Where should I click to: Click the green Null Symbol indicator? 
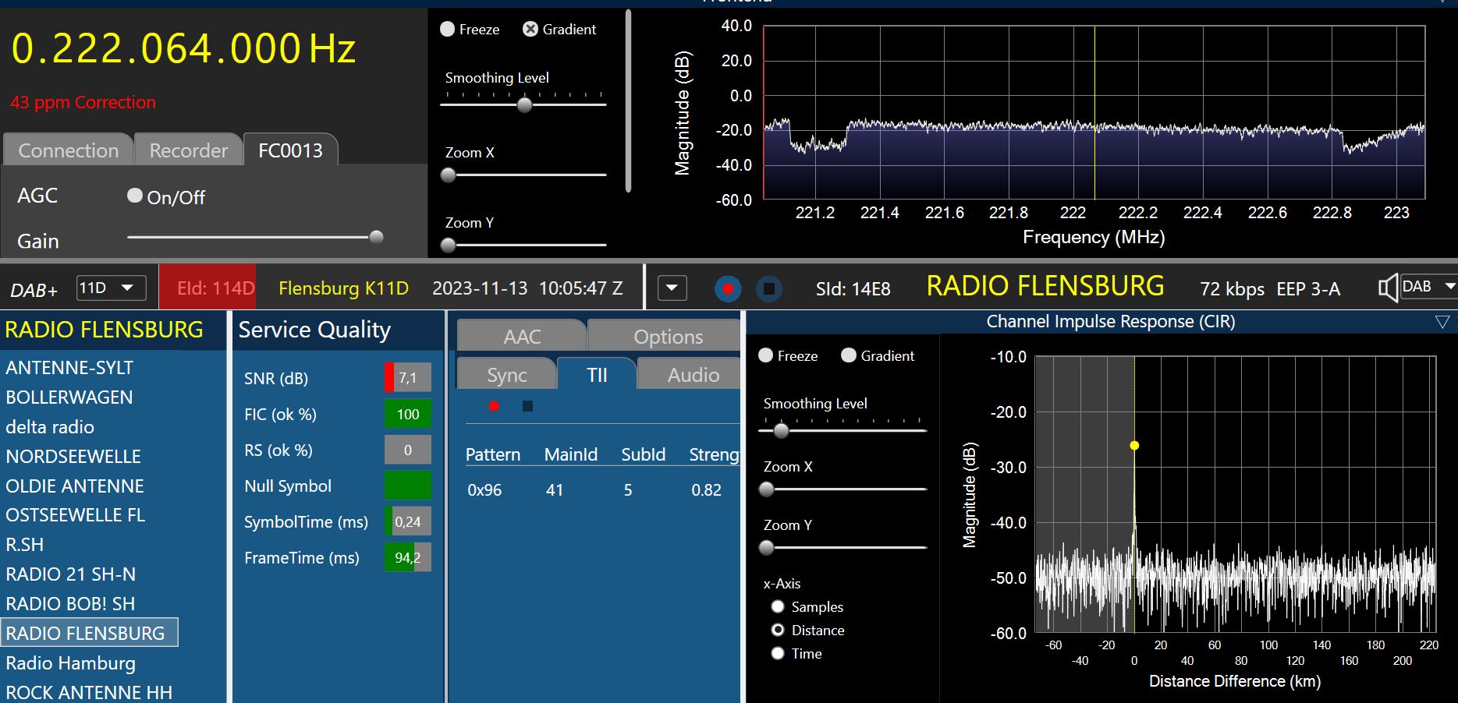point(407,486)
